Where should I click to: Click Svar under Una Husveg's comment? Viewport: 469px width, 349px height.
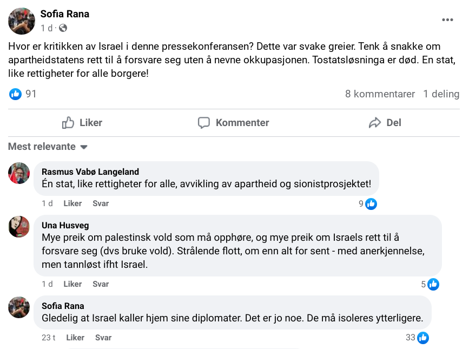(x=101, y=284)
